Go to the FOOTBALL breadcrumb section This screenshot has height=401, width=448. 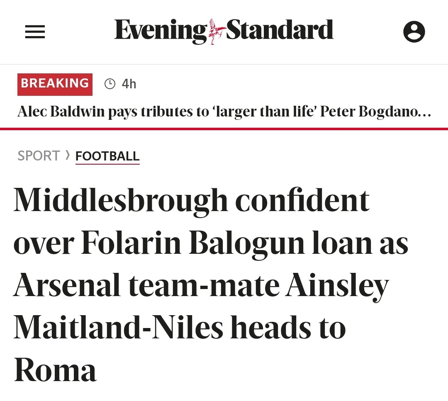pyautogui.click(x=107, y=156)
